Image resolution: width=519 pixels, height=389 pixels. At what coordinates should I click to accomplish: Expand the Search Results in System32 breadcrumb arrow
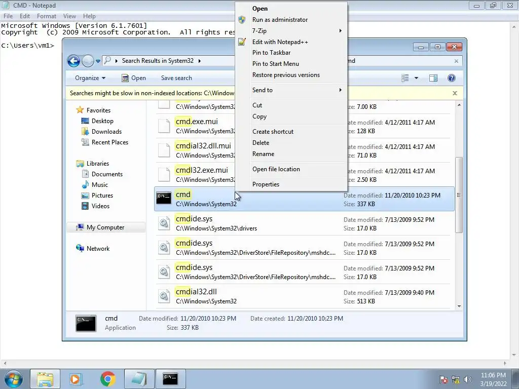(x=200, y=61)
